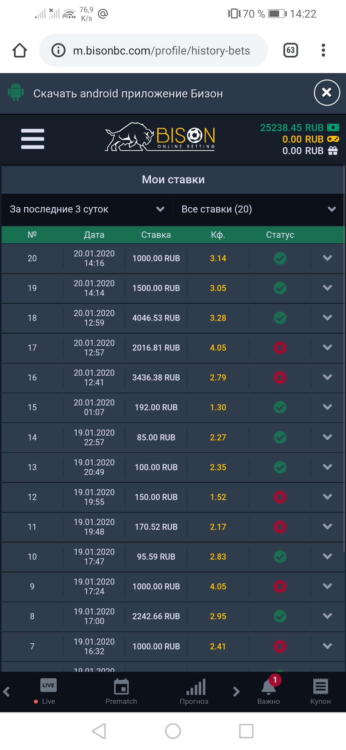Viewport: 346px width, 750px height.
Task: Tap the won status icon of bet 10
Action: pyautogui.click(x=280, y=556)
